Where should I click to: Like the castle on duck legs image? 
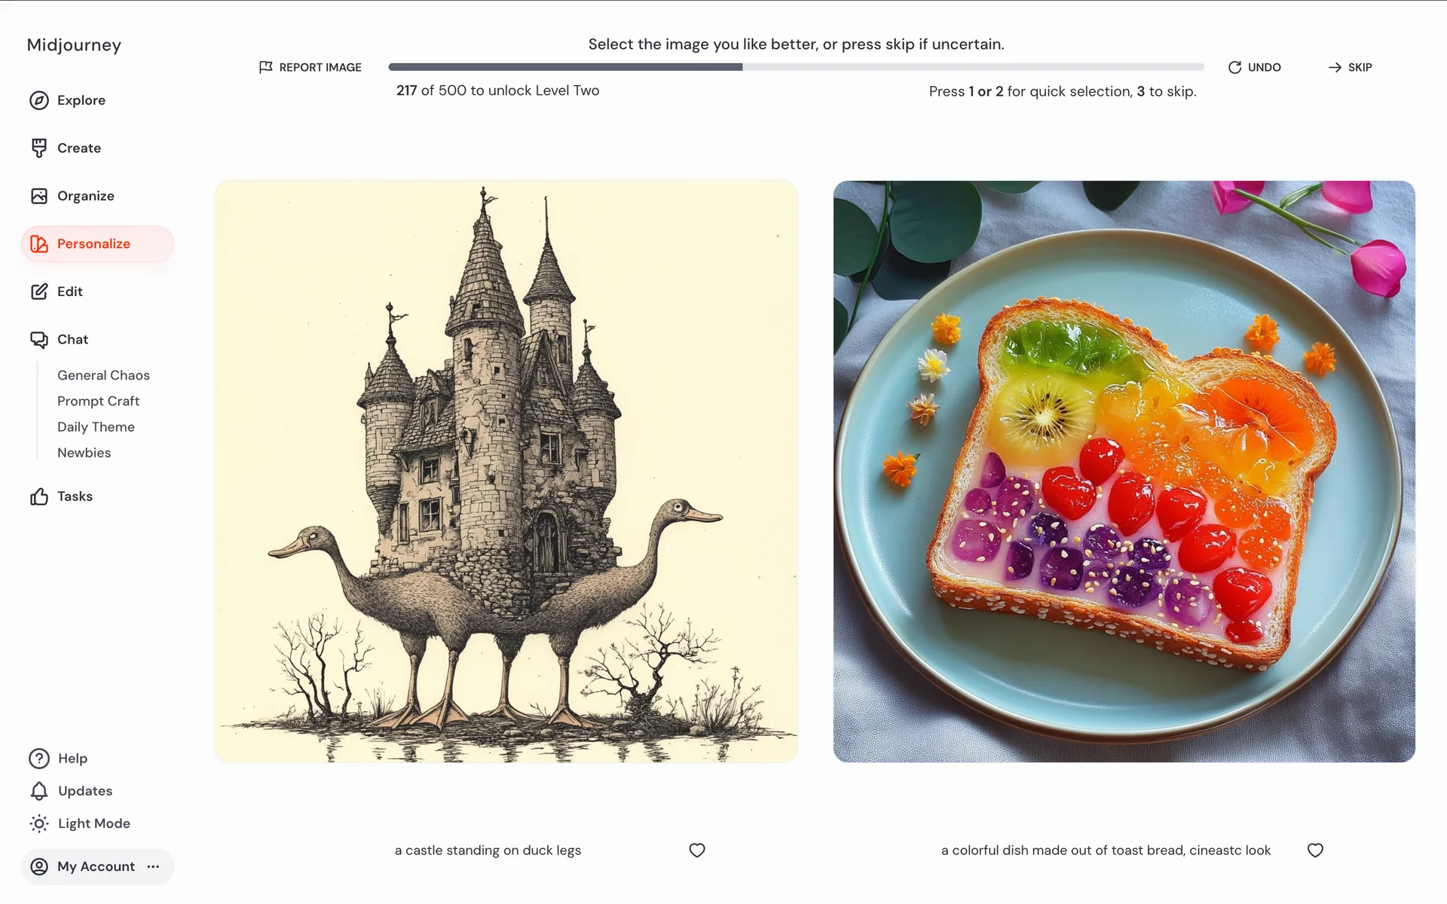[697, 850]
